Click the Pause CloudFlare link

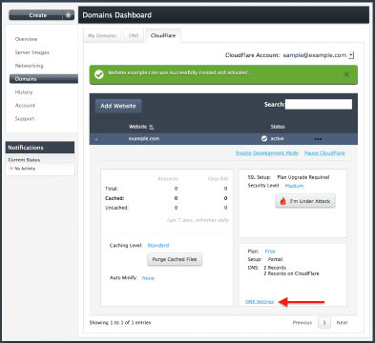coord(324,153)
